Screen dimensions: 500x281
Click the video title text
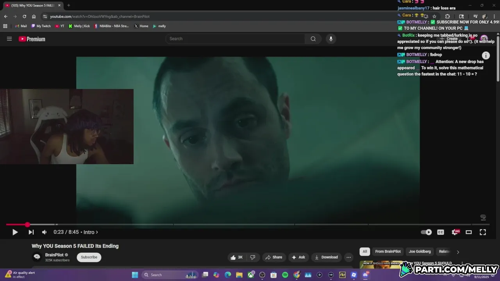coord(75,246)
